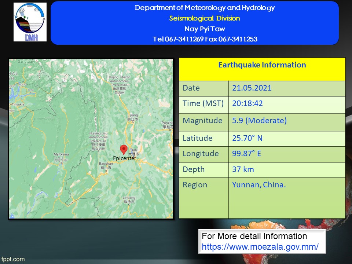This screenshot has height=264, width=352.
Task: Click the latitude value "25.70° N"
Action: click(x=247, y=138)
